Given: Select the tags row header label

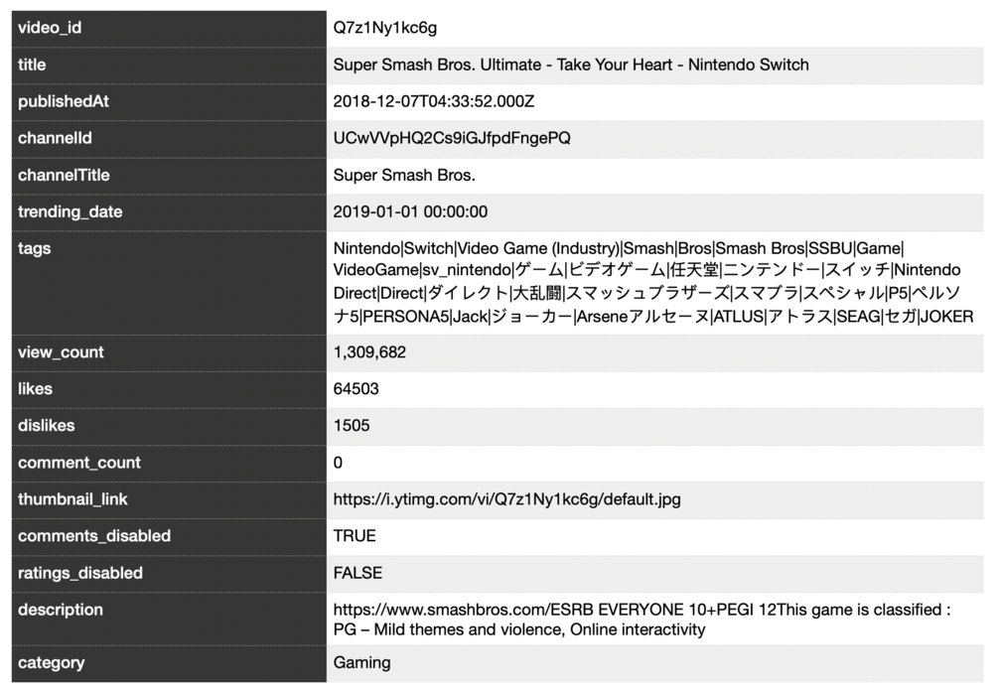Looking at the screenshot, I should (35, 248).
